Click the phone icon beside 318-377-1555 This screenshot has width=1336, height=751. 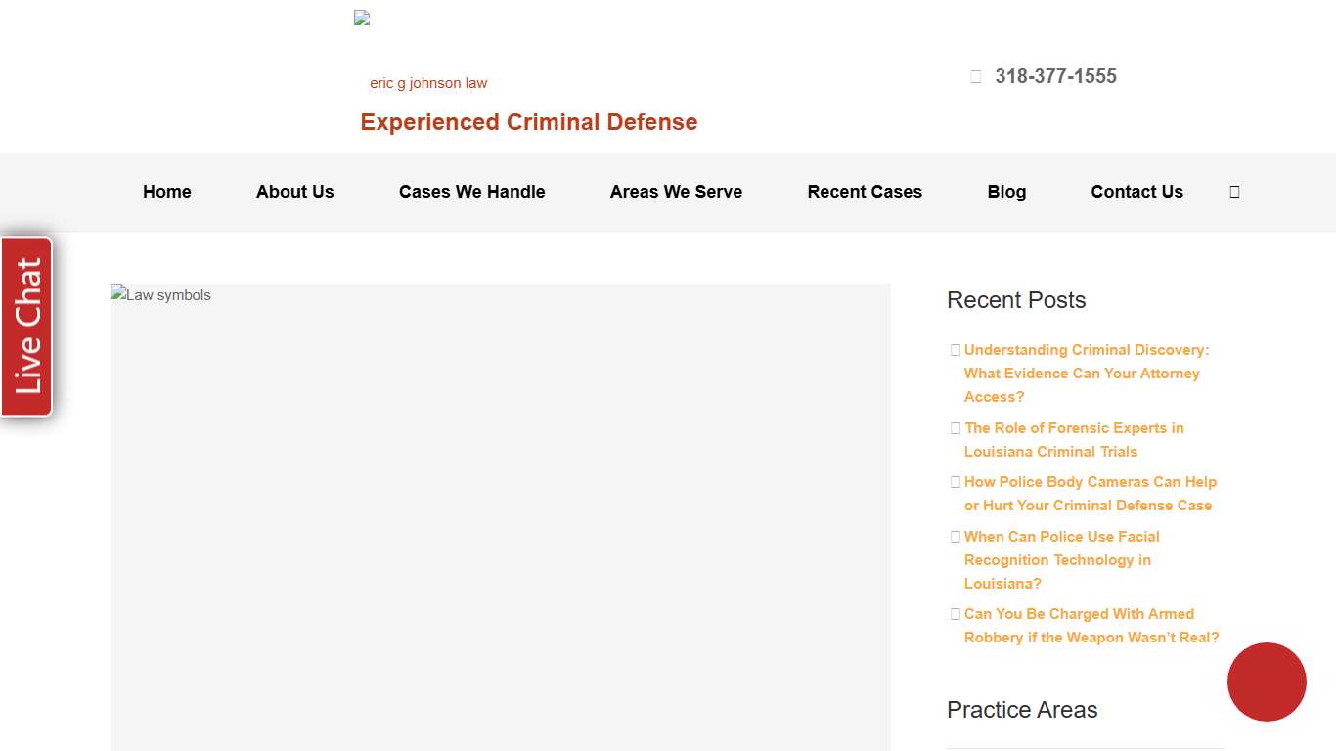(x=975, y=75)
